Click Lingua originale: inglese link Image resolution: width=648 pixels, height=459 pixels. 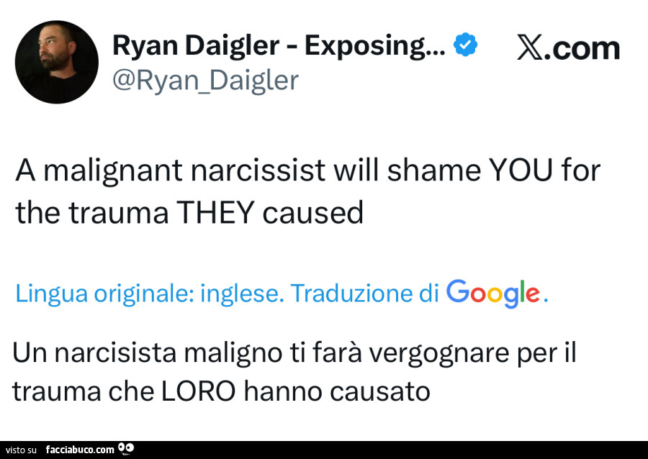(150, 294)
